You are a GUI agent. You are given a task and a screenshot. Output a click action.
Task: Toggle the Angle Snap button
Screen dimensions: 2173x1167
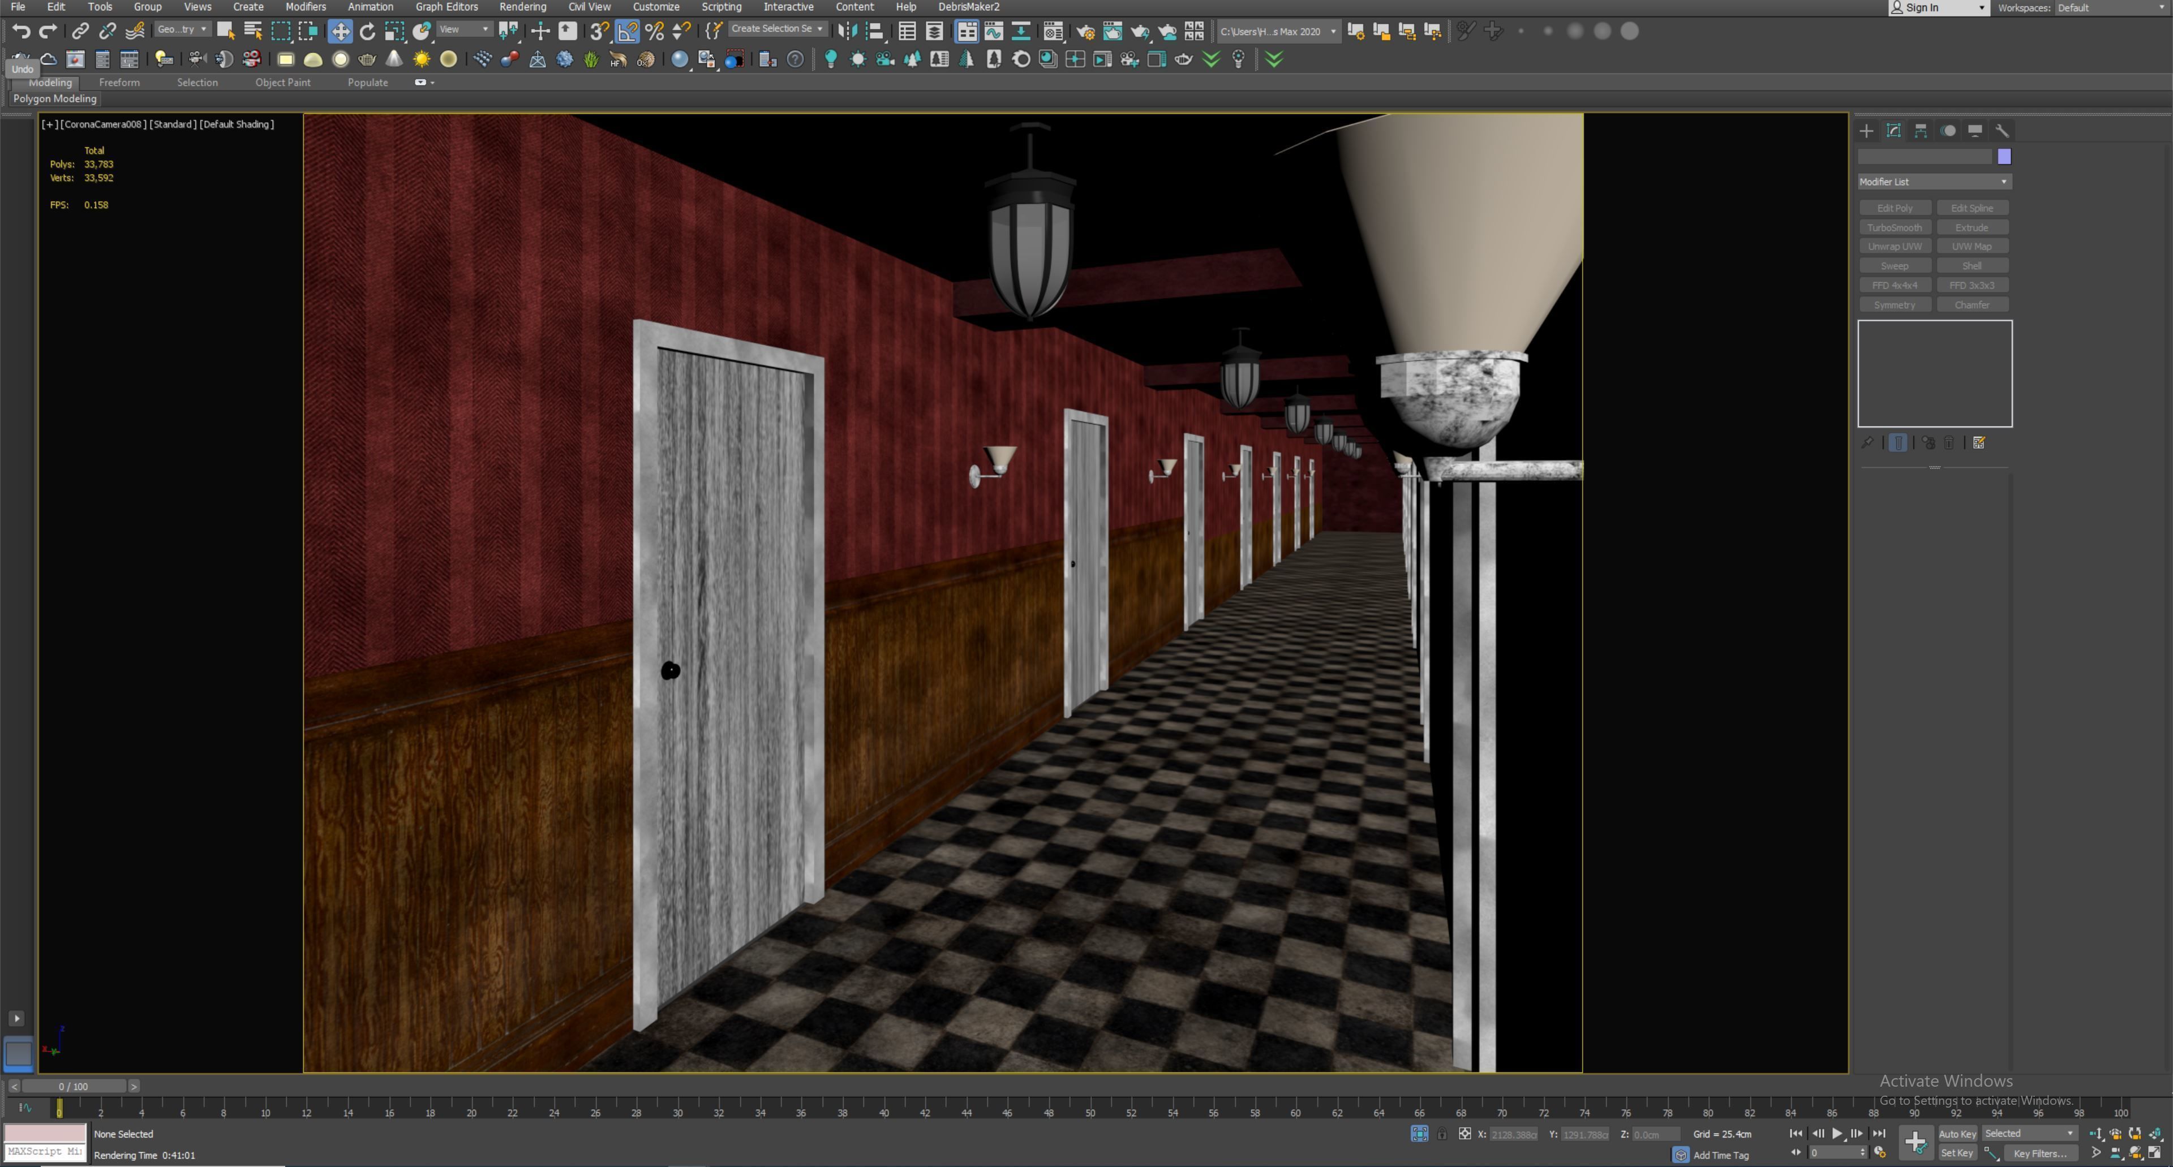pos(628,31)
